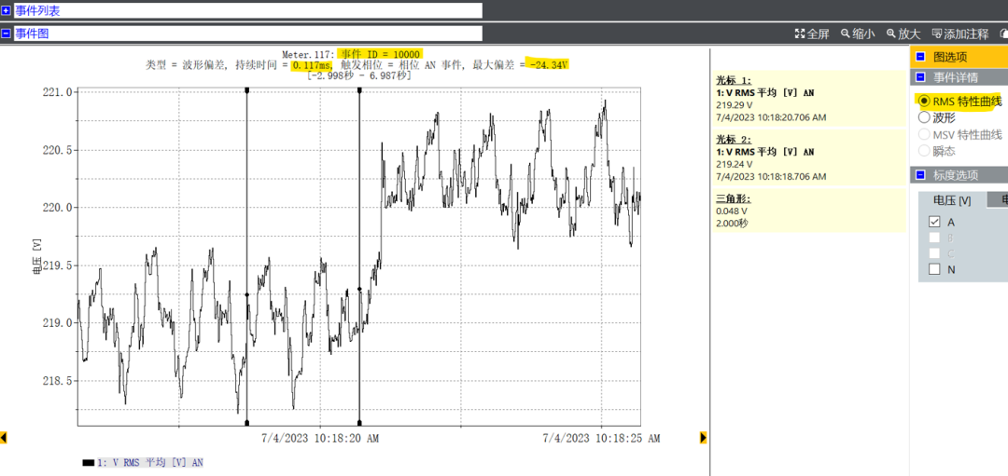Click the zoom in magnifier icon
The image size is (1008, 476).
[x=891, y=34]
